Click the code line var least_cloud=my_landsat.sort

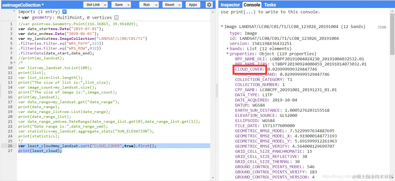pyautogui.click(x=87, y=146)
